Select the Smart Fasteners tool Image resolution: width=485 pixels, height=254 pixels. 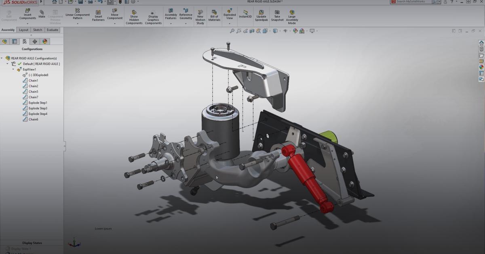coord(98,15)
